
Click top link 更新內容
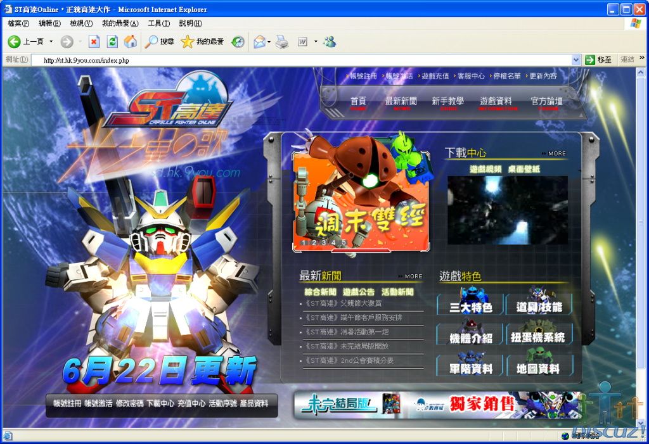542,76
